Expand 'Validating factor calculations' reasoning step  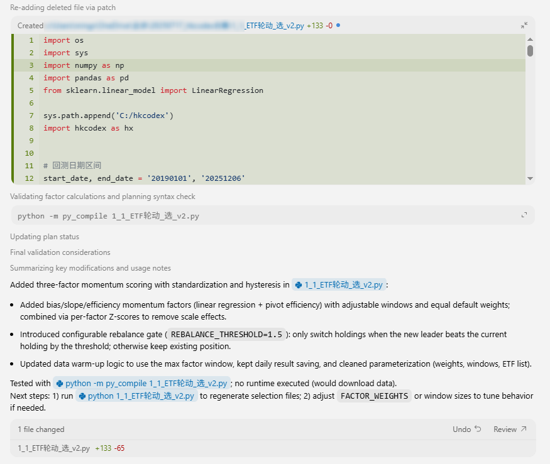102,197
